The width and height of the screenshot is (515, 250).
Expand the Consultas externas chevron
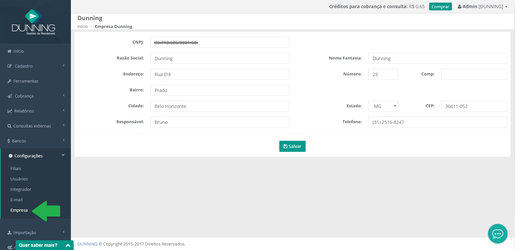coord(64,125)
